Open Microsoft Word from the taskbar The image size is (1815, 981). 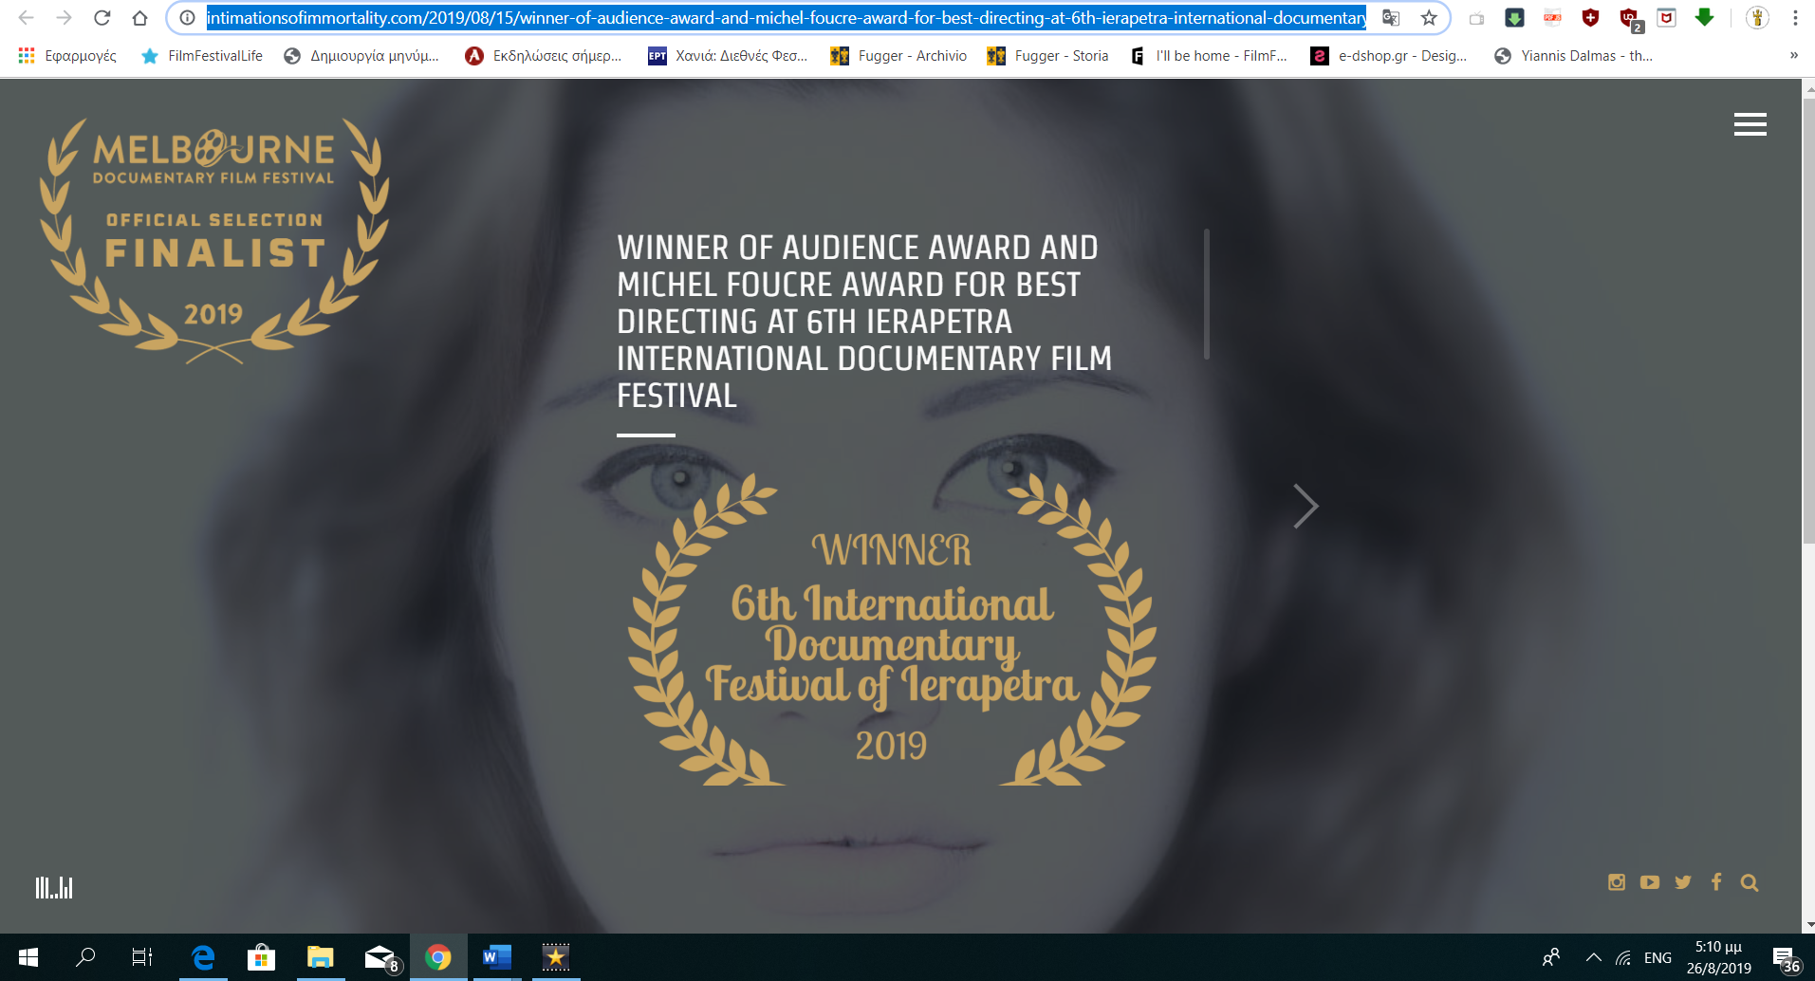pyautogui.click(x=496, y=957)
